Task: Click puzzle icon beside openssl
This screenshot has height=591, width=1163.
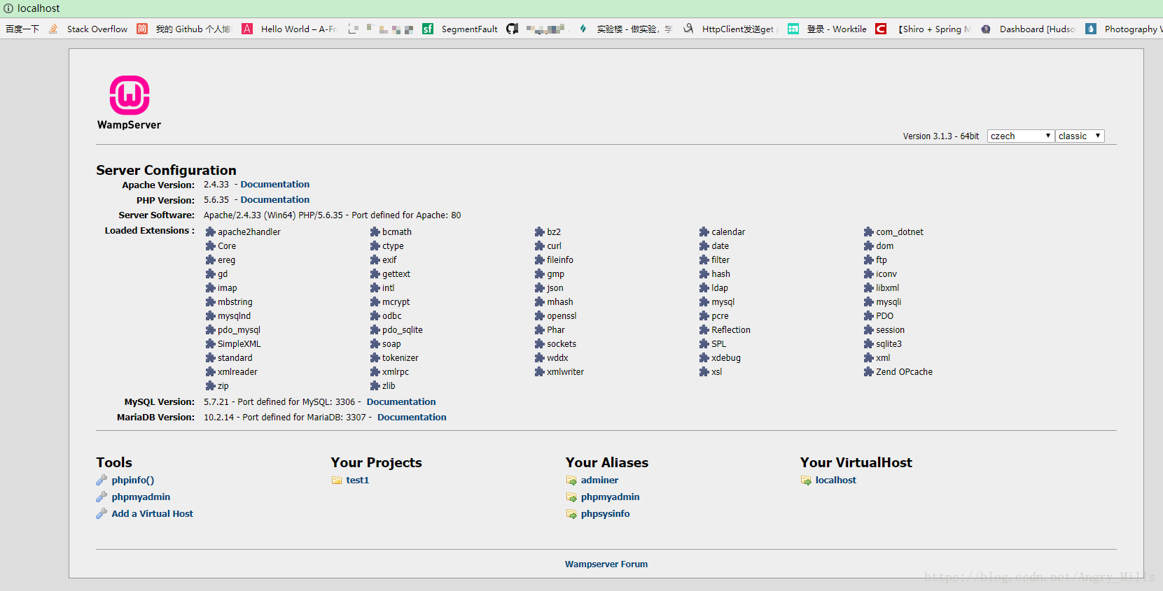Action: (539, 316)
